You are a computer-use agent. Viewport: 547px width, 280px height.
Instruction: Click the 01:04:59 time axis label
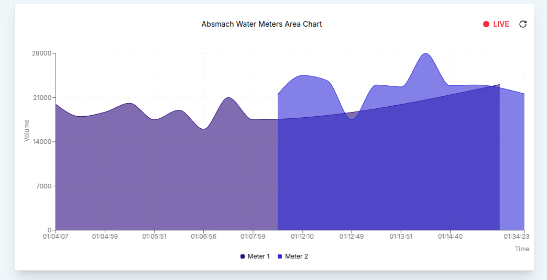105,237
